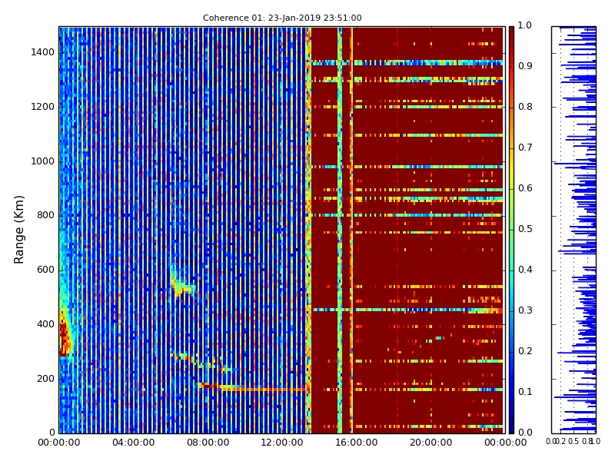This screenshot has width=615, height=461.
Task: Click the 1400 range tick label
Action: (x=43, y=52)
